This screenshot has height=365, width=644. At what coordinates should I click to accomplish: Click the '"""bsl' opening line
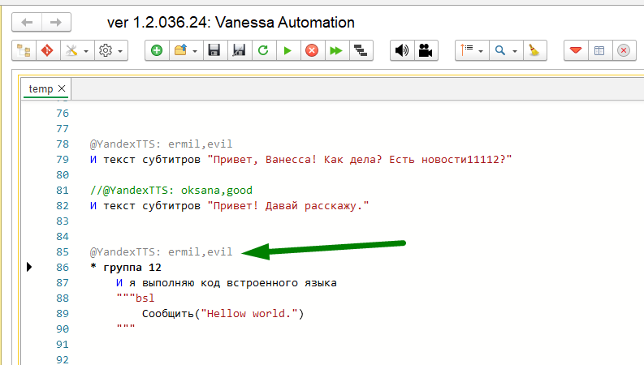click(135, 298)
